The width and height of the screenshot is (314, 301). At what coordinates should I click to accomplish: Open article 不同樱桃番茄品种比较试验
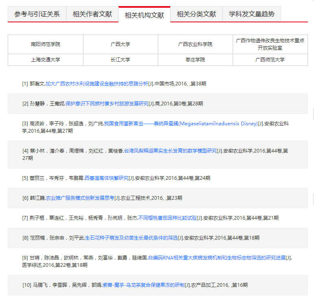168,218
